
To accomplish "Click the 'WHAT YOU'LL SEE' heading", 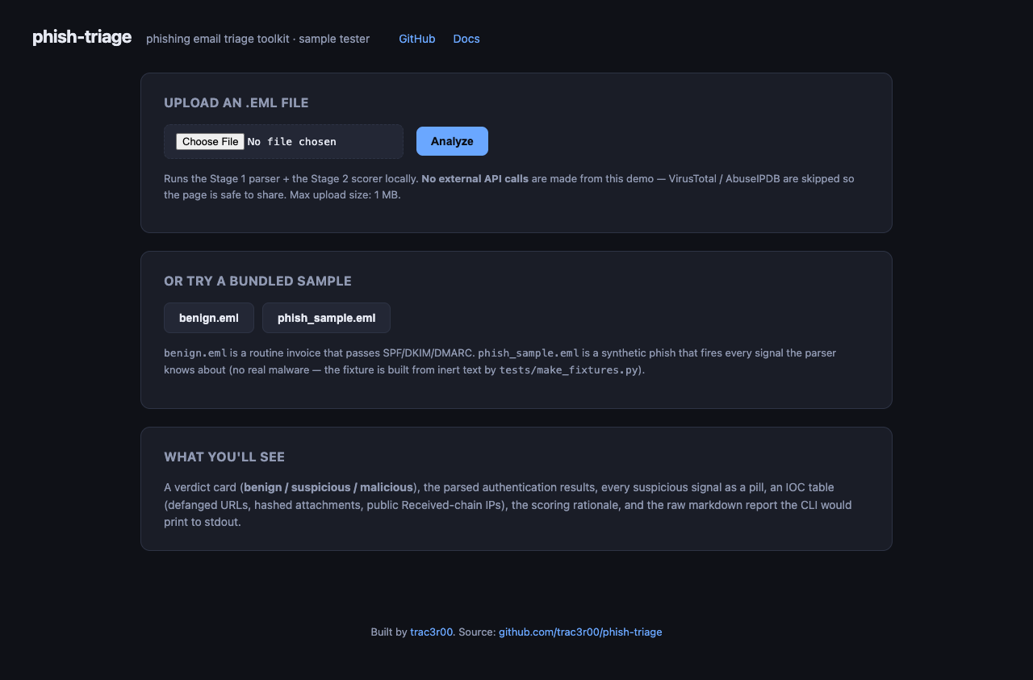I will 224,457.
